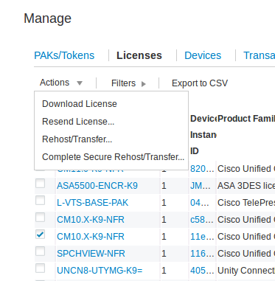This screenshot has height=281, width=275.
Task: Open device ID link JM...
Action: point(201,186)
